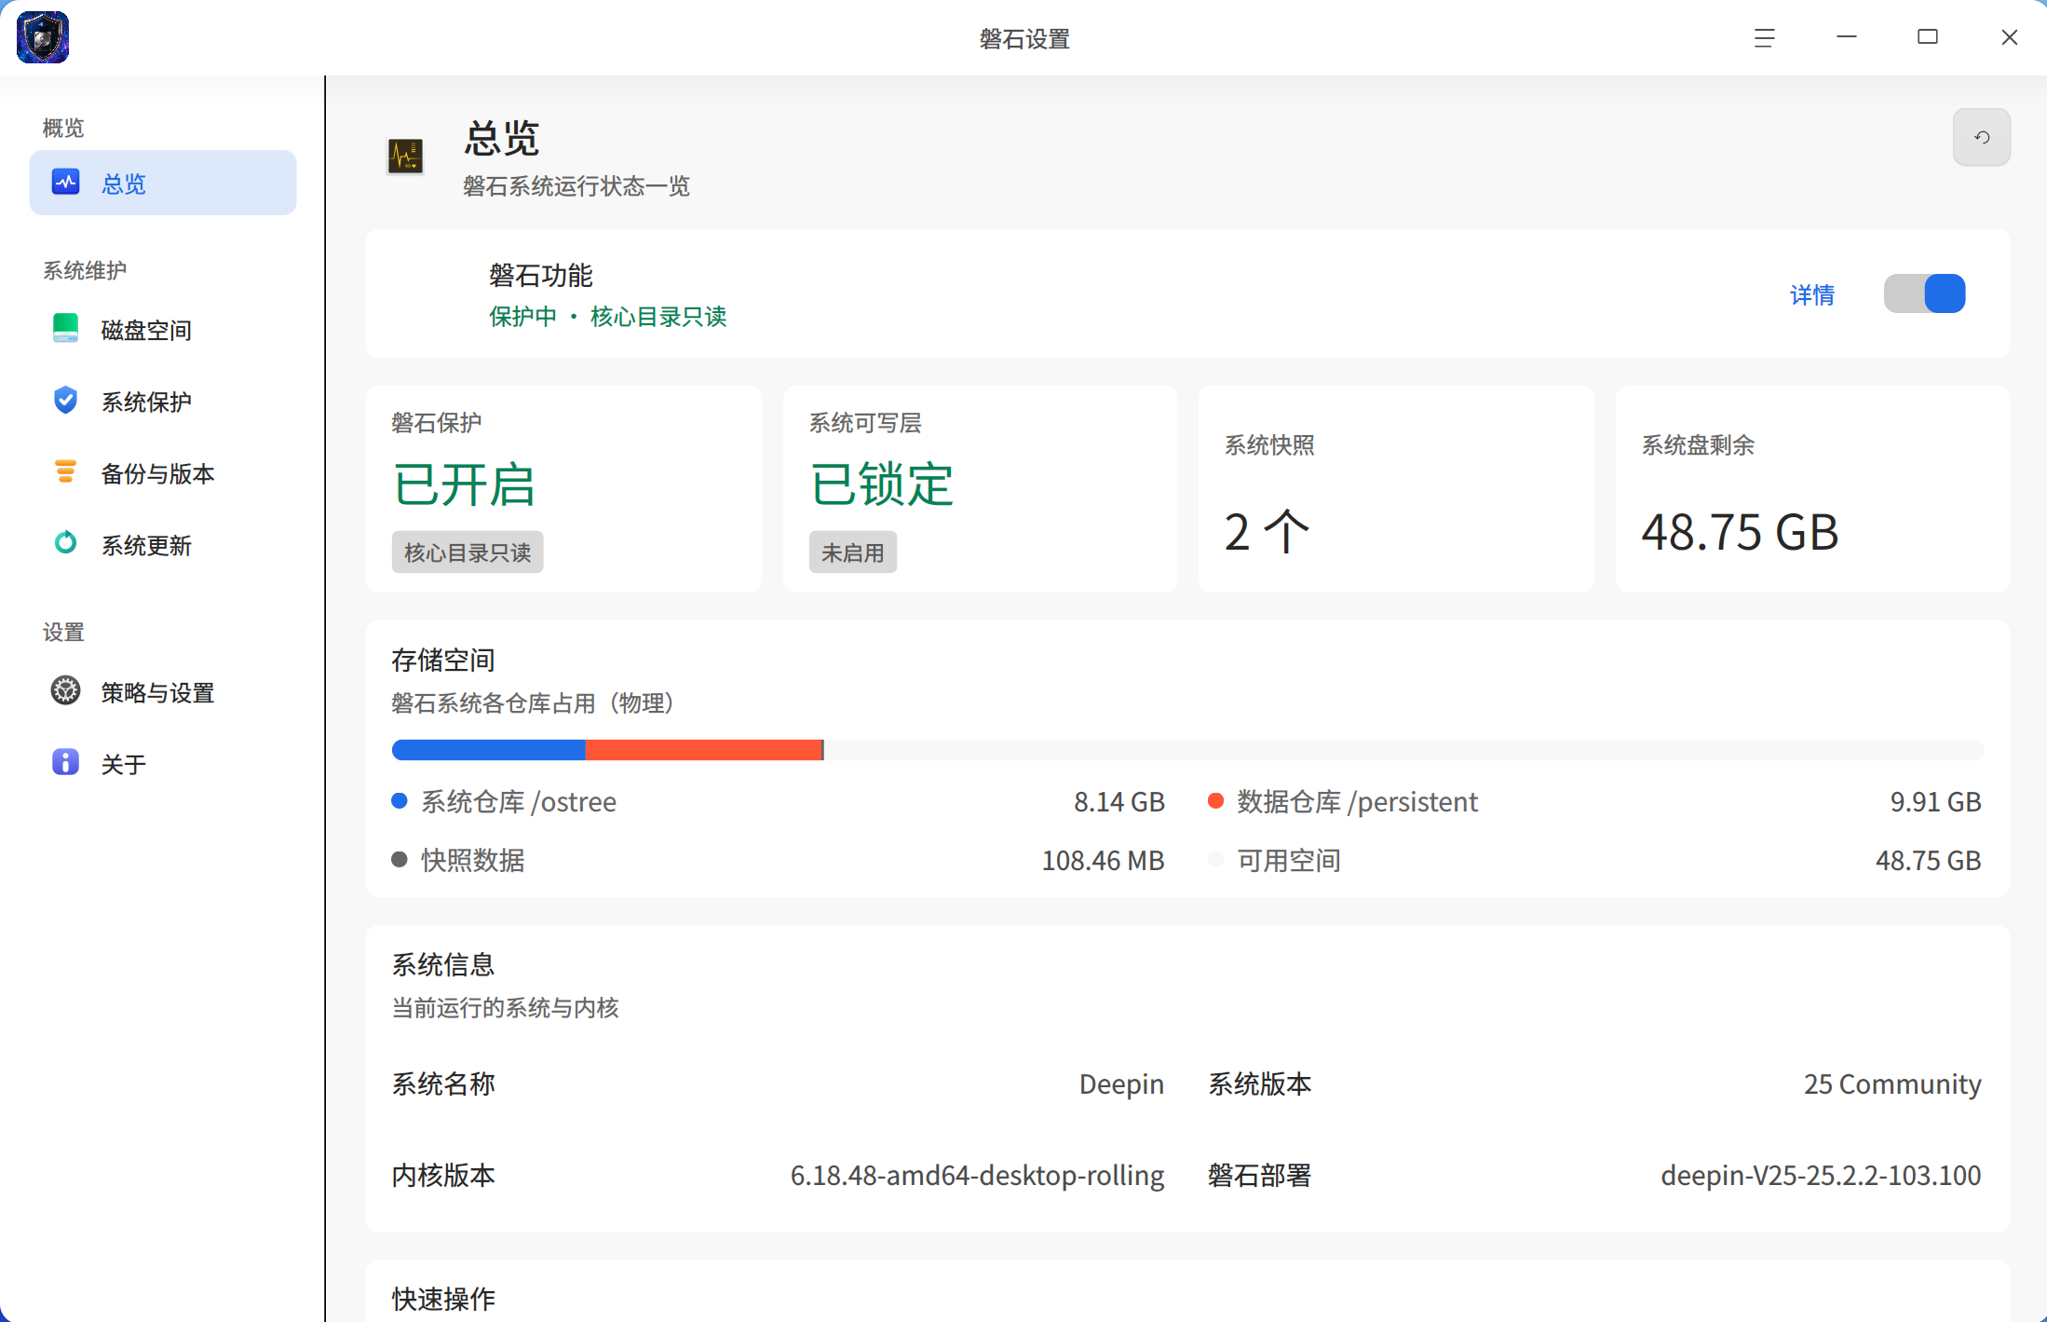This screenshot has height=1322, width=2047.
Task: Click the 系统信息 section heading
Action: tap(443, 964)
